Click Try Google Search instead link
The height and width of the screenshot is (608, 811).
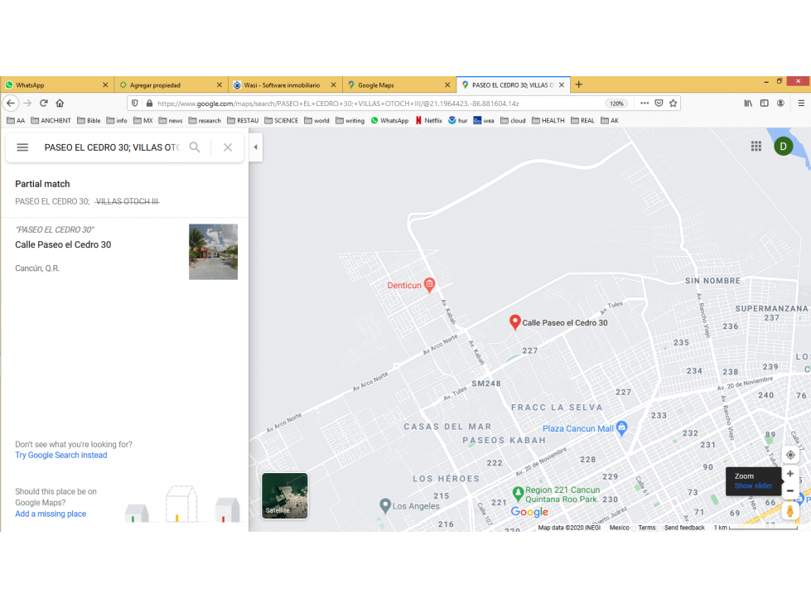(x=61, y=455)
